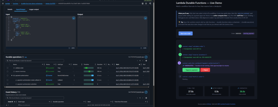Image resolution: width=278 pixels, height=107 pixels.
Task: Select the Input/Output tab
Action: pyautogui.click(x=21, y=10)
